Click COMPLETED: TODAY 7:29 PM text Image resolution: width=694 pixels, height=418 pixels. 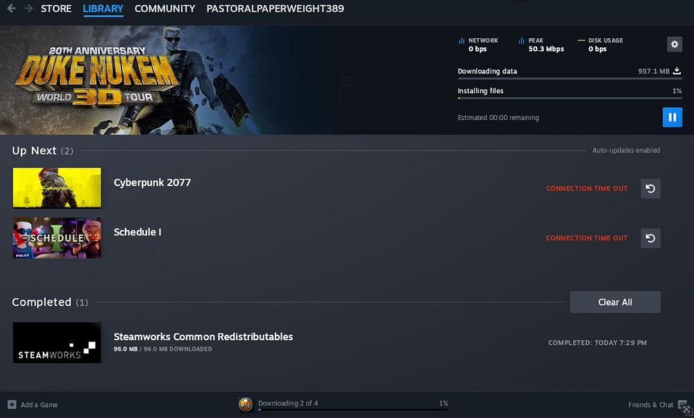point(597,343)
